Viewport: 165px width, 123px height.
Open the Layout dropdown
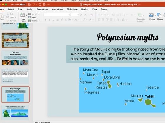34,14
